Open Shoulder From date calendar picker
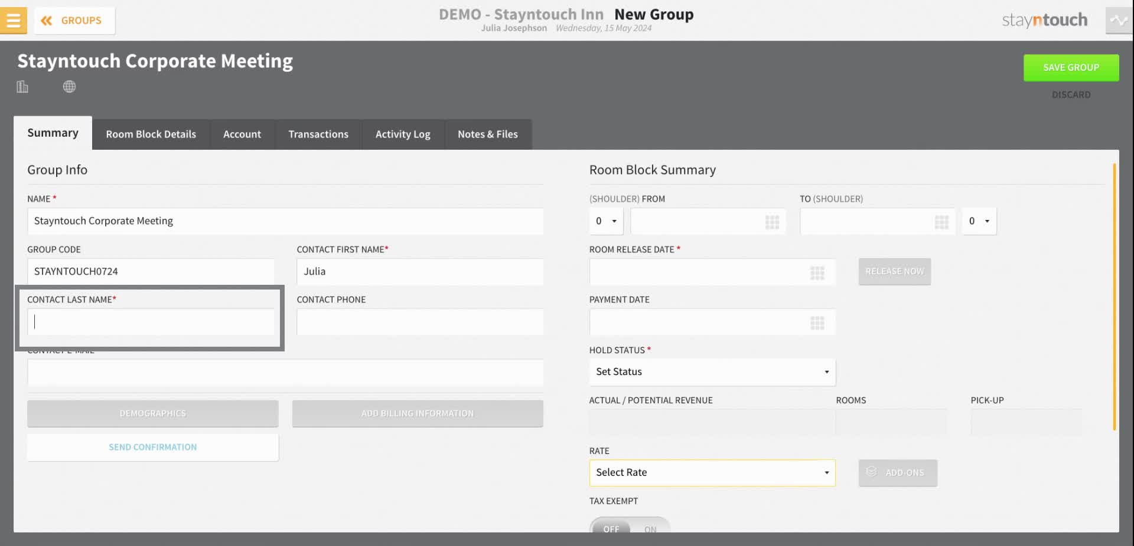Viewport: 1134px width, 546px height. coord(772,222)
